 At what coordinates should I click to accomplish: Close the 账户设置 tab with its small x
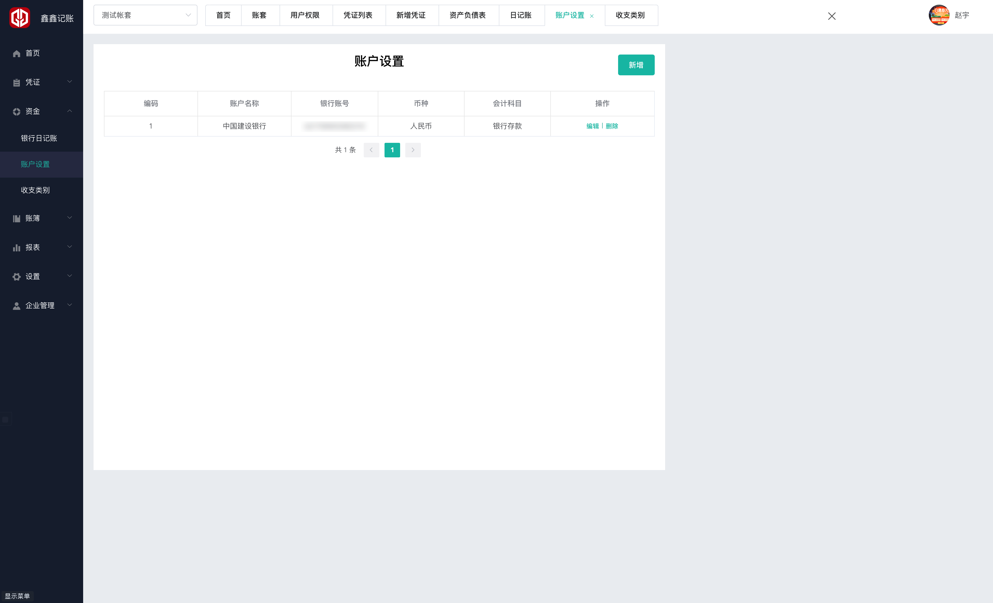coord(592,16)
